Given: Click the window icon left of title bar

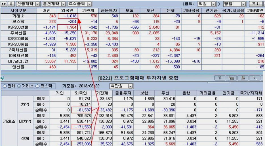Looking at the screenshot, I should [2, 77].
